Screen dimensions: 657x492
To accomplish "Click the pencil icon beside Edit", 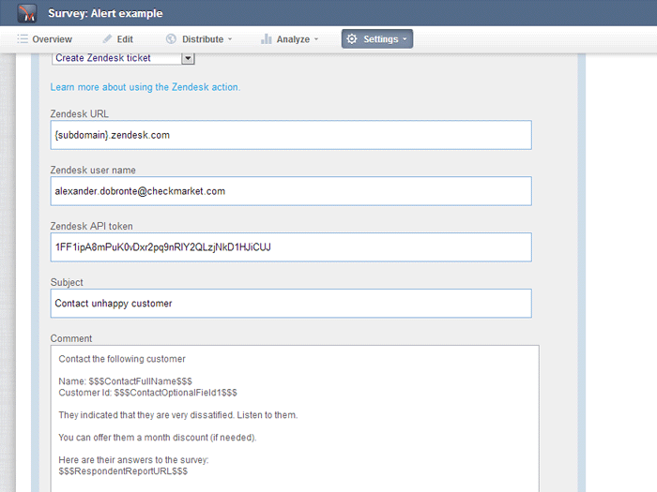I will point(107,39).
